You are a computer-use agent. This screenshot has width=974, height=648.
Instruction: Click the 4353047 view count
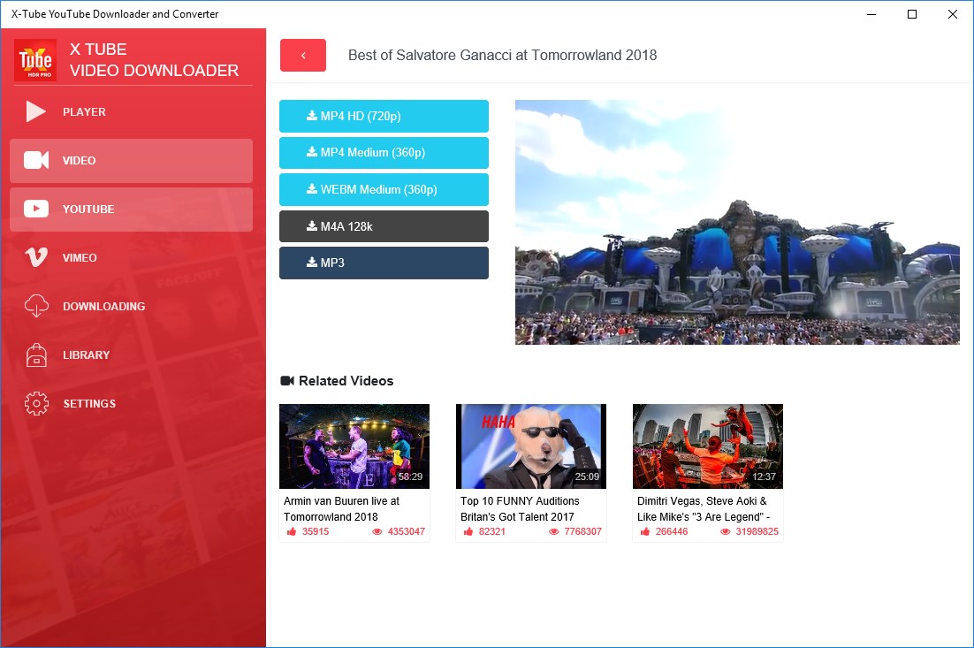pos(407,532)
